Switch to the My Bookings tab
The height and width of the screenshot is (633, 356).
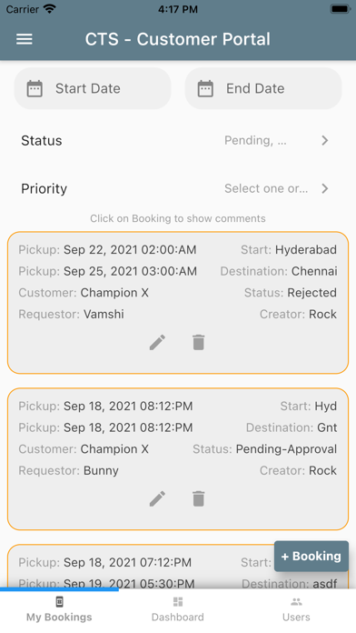coord(59,610)
